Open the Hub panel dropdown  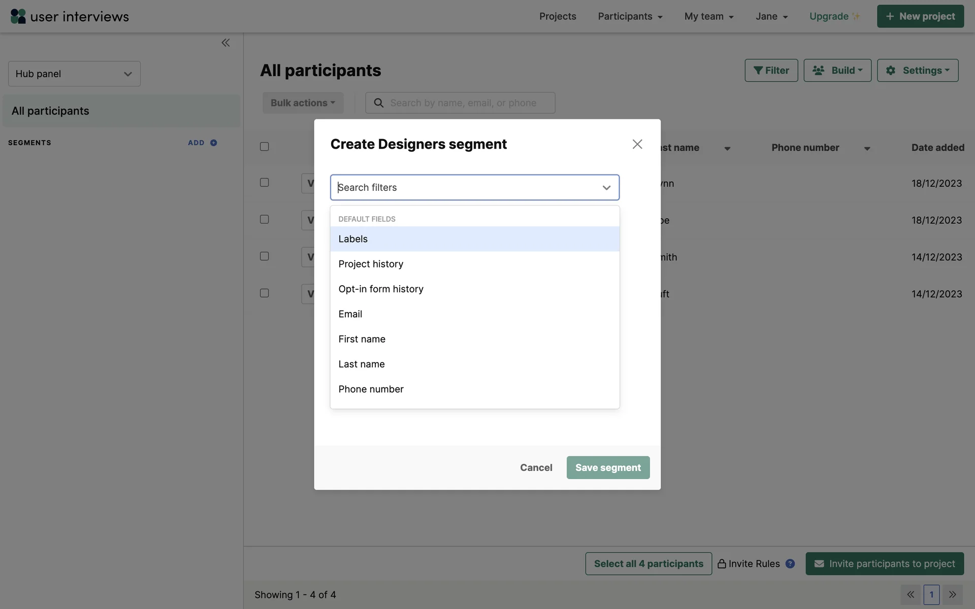(74, 74)
